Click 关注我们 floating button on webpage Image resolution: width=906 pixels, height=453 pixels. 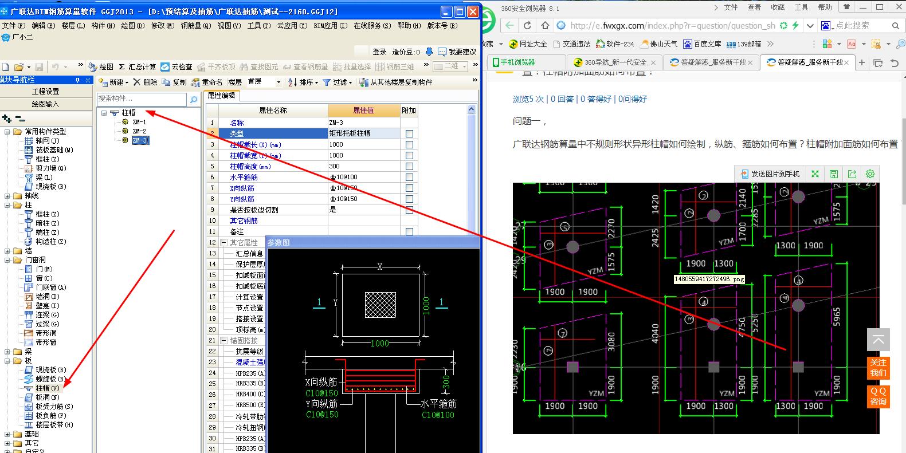point(878,368)
